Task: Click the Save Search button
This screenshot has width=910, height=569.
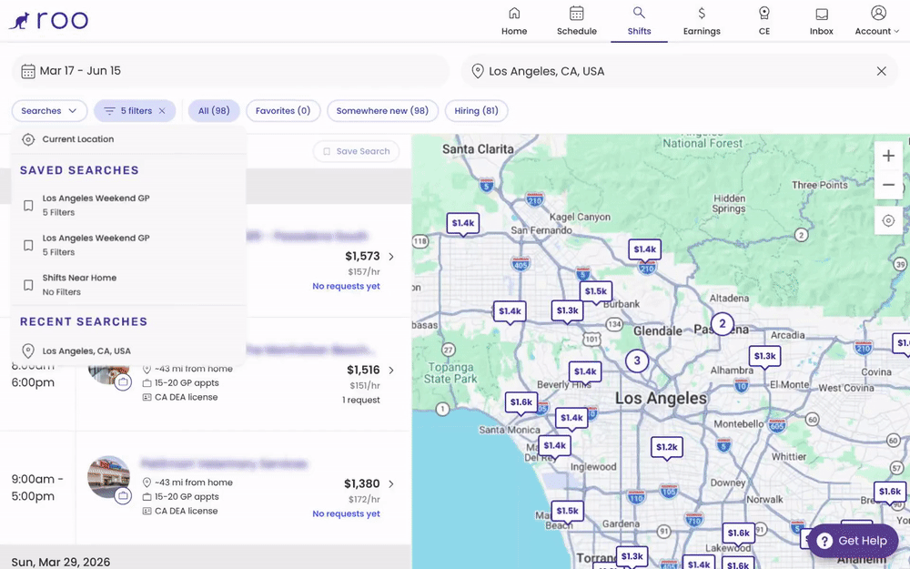Action: [357, 151]
